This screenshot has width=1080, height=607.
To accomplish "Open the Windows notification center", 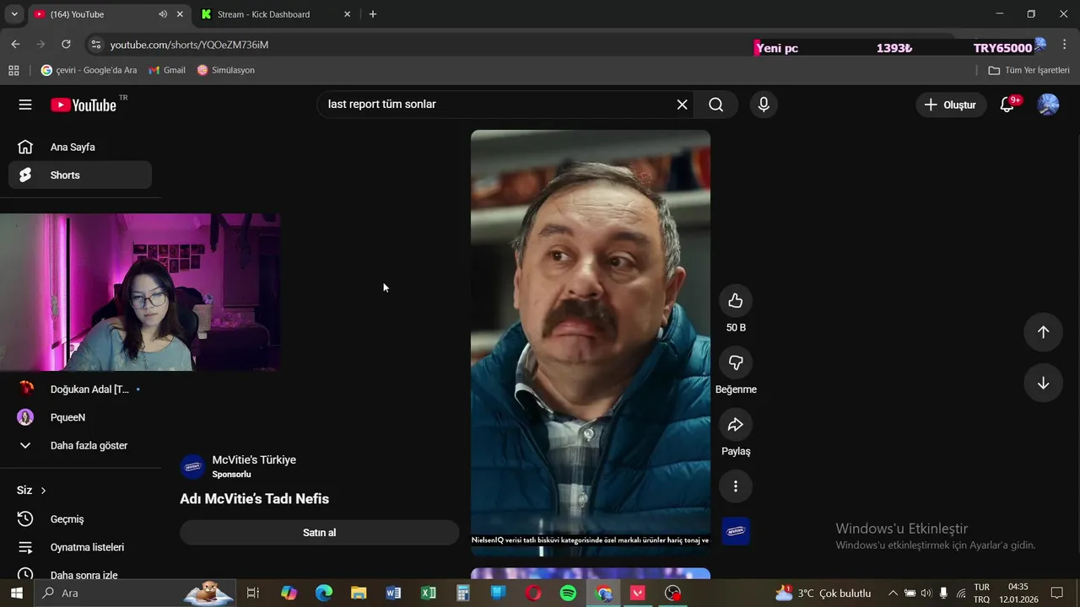I will pyautogui.click(x=1057, y=594).
